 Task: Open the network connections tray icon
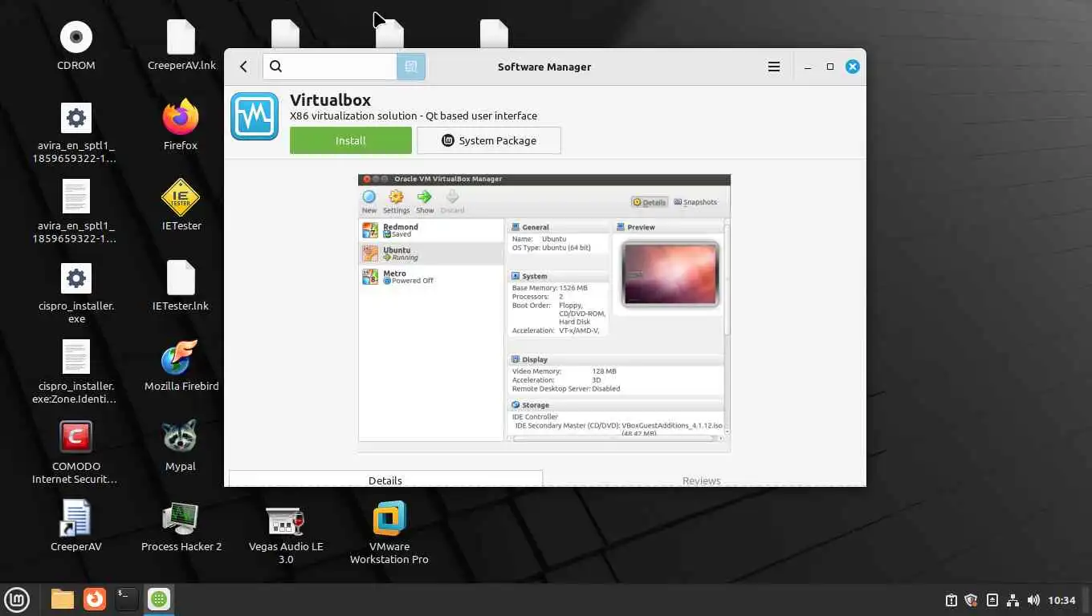(x=1013, y=600)
